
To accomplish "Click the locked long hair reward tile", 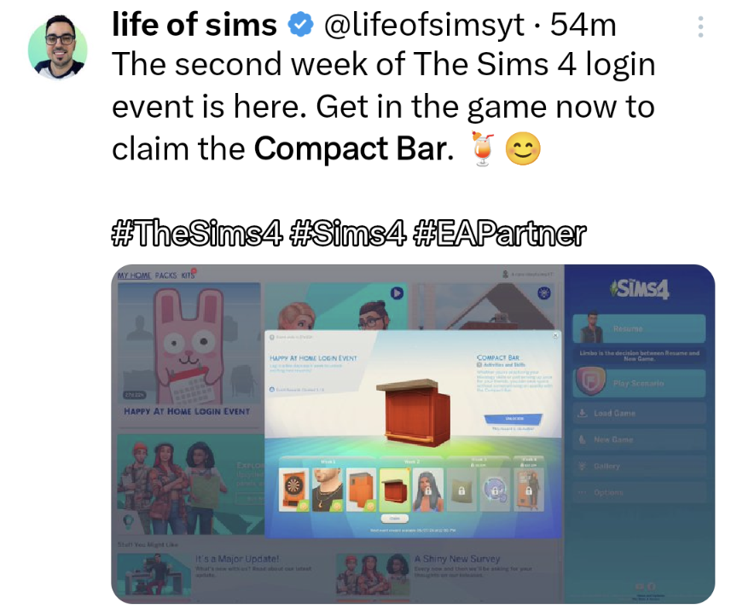I will [x=428, y=490].
